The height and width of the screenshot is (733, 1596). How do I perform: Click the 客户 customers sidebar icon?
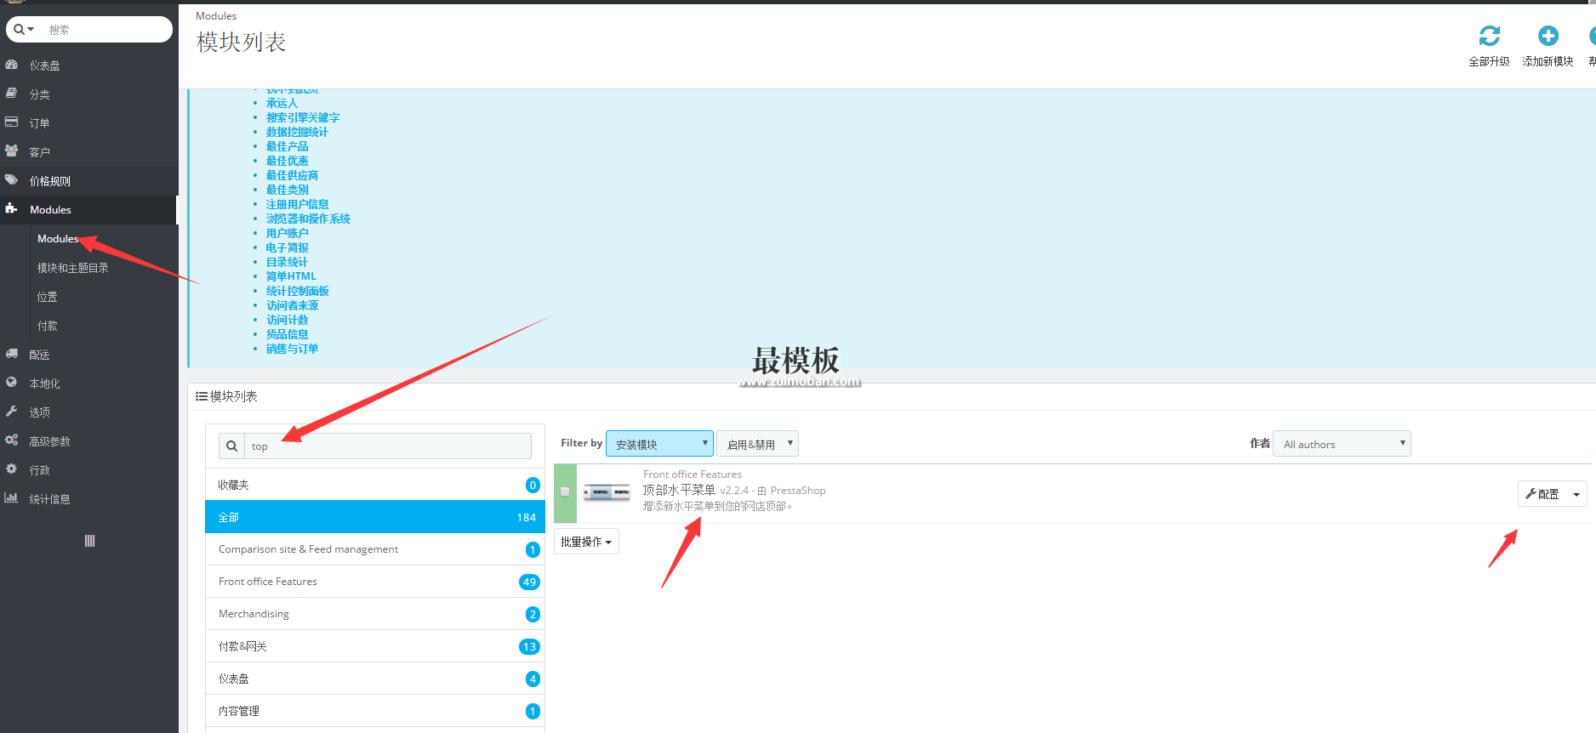click(12, 151)
